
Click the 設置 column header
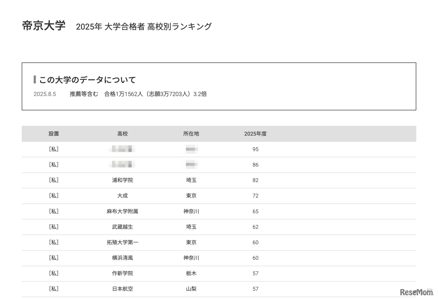(54, 133)
